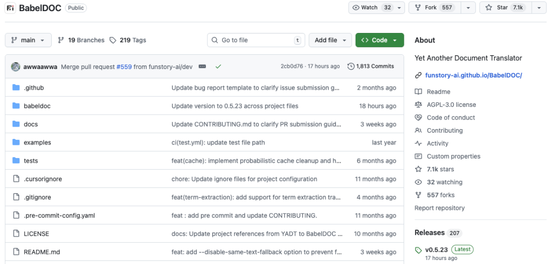The height and width of the screenshot is (264, 548).
Task: Click the .github folder icon
Action: point(16,88)
